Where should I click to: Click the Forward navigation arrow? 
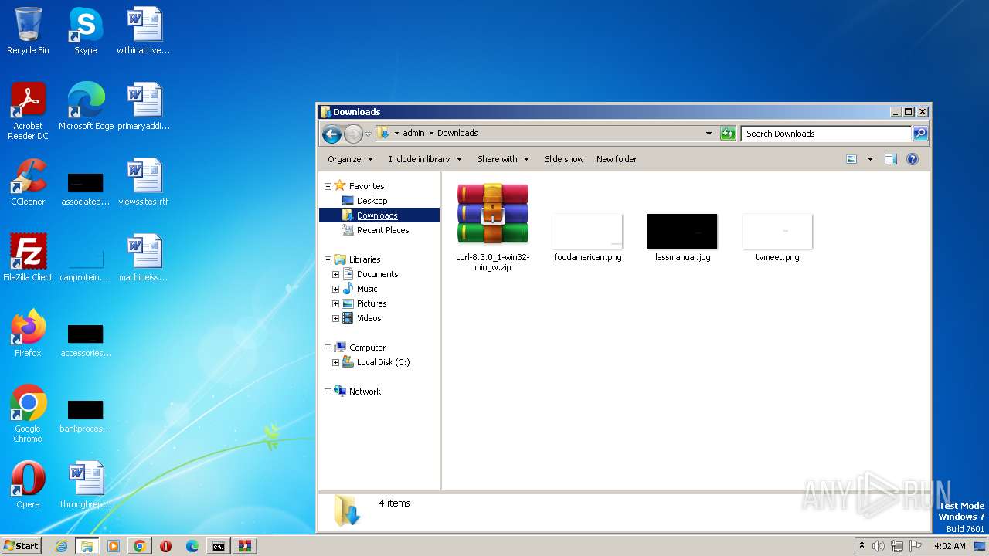pos(353,134)
